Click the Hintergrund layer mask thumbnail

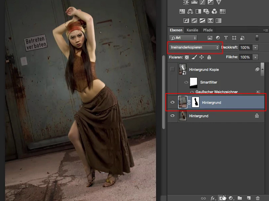(x=195, y=102)
